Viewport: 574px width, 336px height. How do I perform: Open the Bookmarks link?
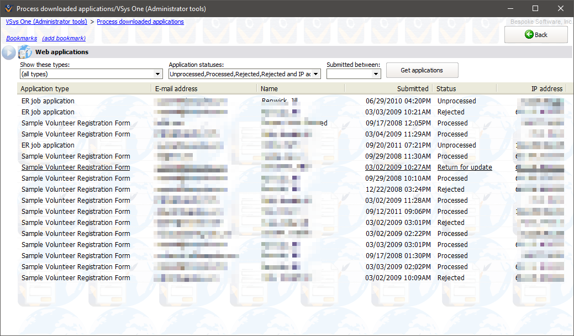click(22, 38)
